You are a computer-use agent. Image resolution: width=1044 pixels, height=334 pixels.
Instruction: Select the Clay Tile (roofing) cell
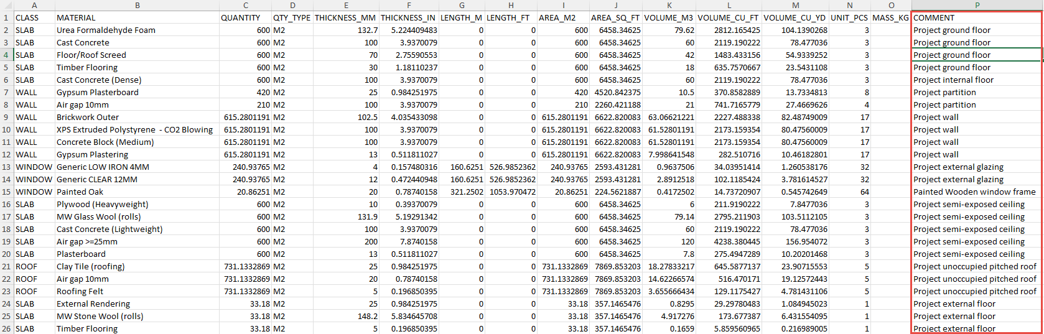pos(90,266)
